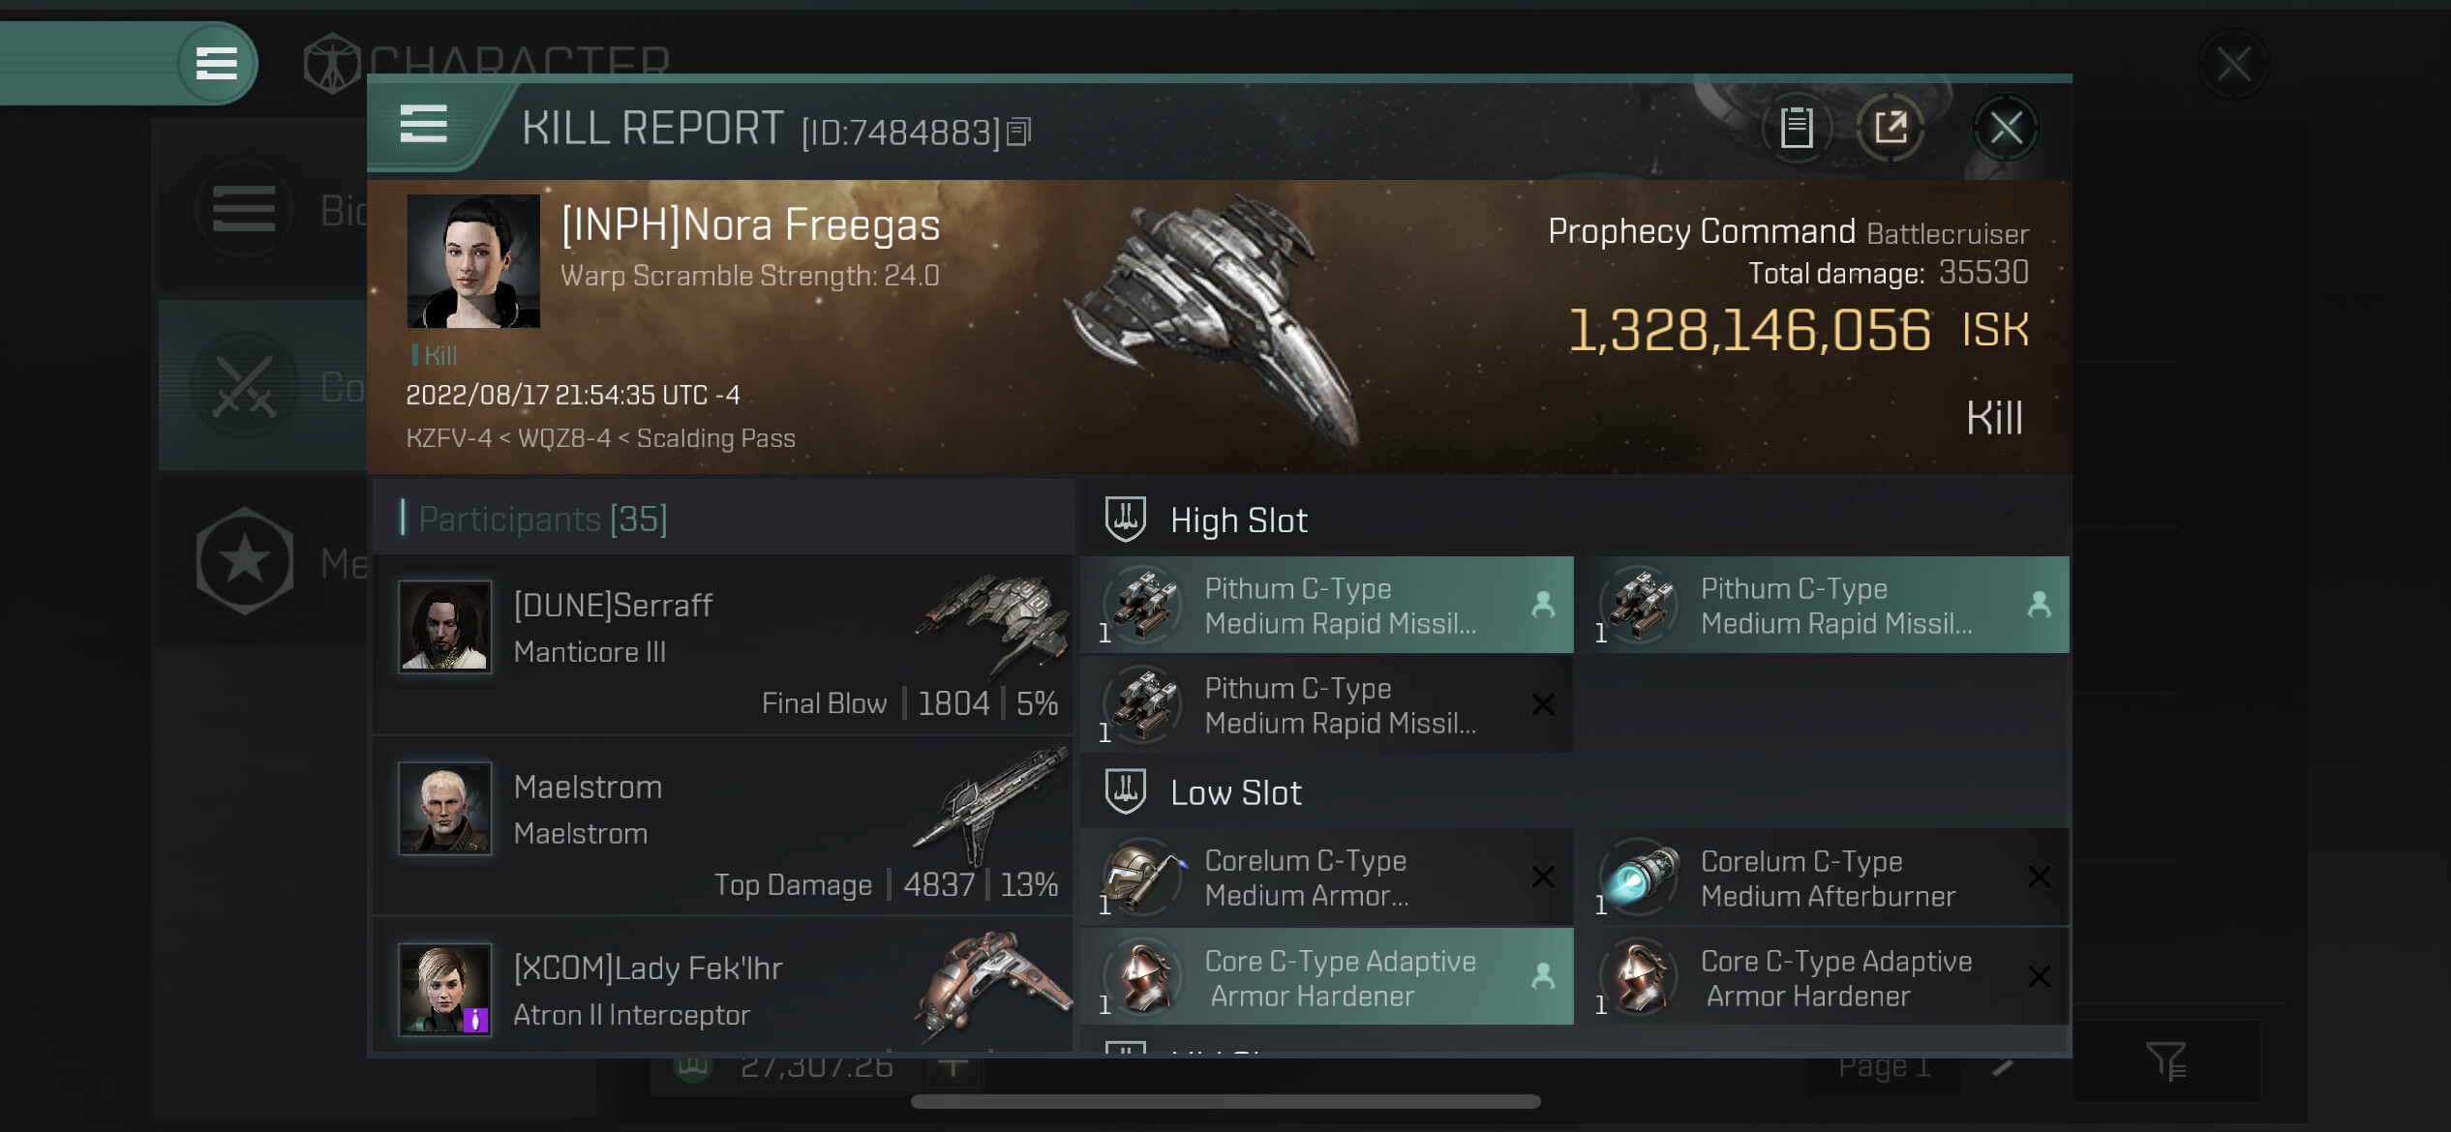Select the Core C-Type Adaptive Armor Hardener highlighted item
The image size is (2451, 1132).
click(1327, 978)
